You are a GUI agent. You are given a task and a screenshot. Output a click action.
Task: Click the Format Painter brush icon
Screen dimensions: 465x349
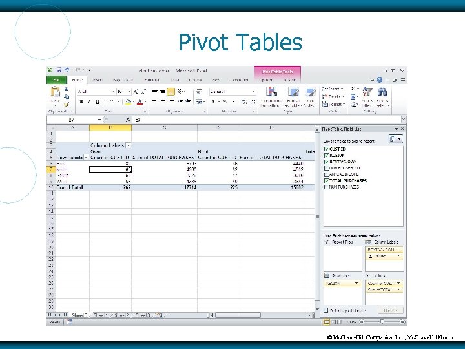click(67, 104)
